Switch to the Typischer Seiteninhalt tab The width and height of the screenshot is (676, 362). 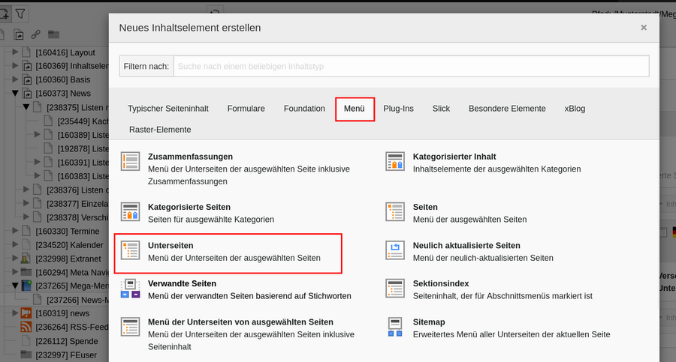coord(168,109)
